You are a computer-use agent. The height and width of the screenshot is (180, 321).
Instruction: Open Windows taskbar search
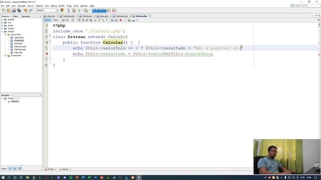tap(9, 177)
